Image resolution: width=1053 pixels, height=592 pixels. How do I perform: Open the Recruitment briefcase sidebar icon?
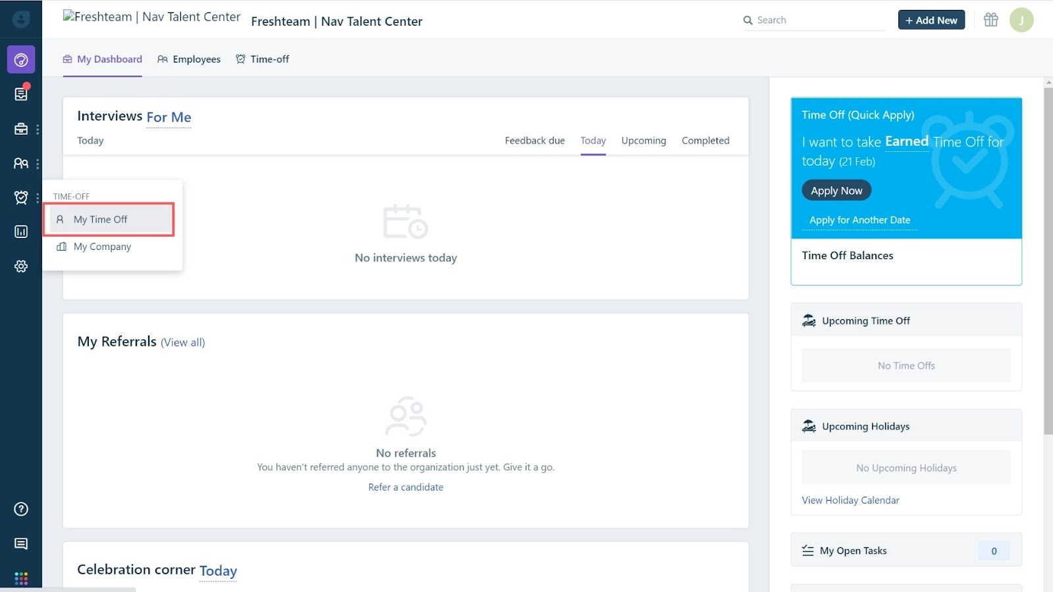coord(21,129)
